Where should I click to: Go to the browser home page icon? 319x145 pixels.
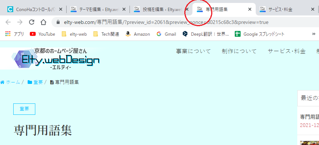coord(43,22)
